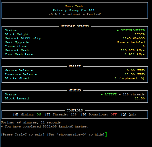The width and height of the screenshot is (152, 147).
Task: Click the "[Set 'showmetrics=0' to hide]" hint
Action: coord(76,134)
